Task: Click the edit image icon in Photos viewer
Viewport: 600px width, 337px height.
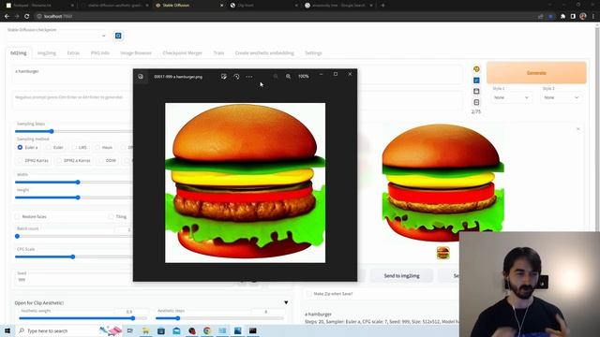Action: 224,77
